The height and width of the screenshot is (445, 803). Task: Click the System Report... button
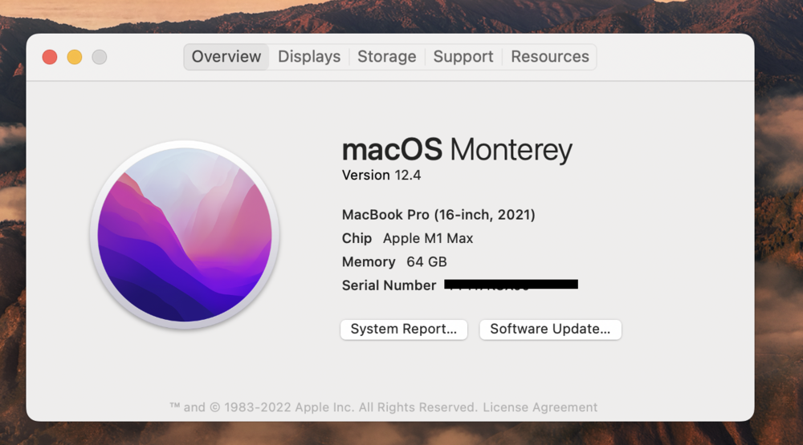pos(404,329)
